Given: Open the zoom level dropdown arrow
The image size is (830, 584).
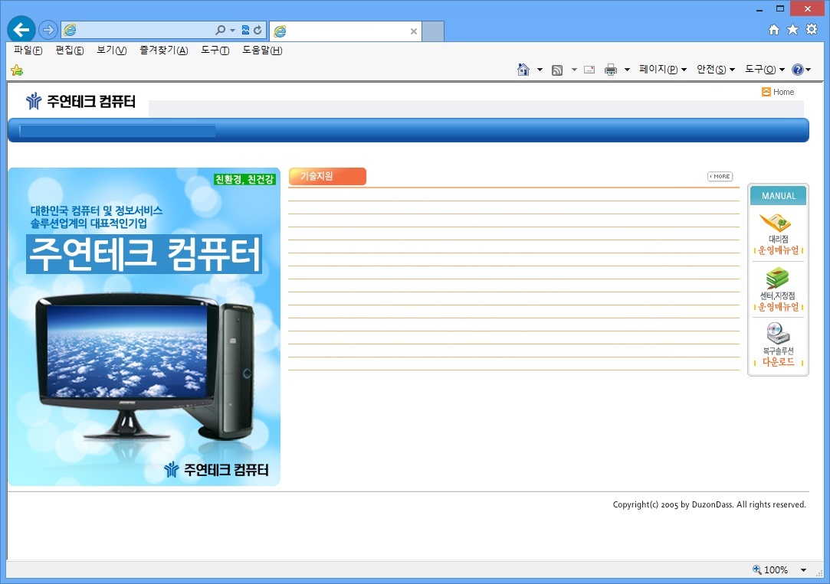Looking at the screenshot, I should (x=803, y=569).
